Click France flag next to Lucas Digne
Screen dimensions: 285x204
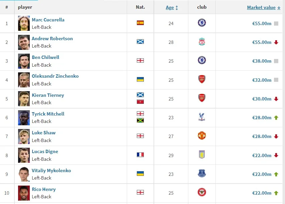(x=140, y=155)
